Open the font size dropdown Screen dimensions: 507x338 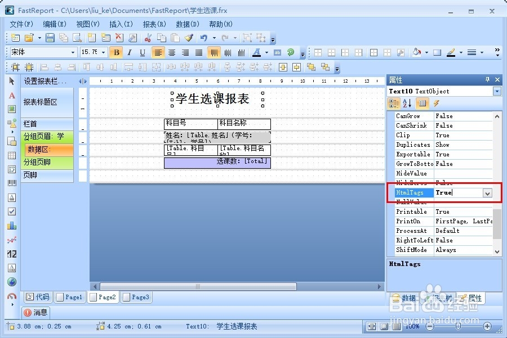(104, 52)
